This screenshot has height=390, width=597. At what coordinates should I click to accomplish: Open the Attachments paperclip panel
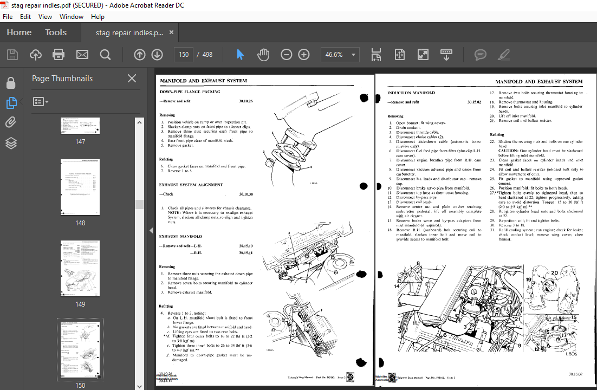pos(11,122)
